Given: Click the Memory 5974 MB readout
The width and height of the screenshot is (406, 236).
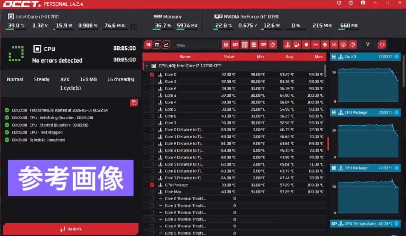Looking at the screenshot, I should pos(187,25).
